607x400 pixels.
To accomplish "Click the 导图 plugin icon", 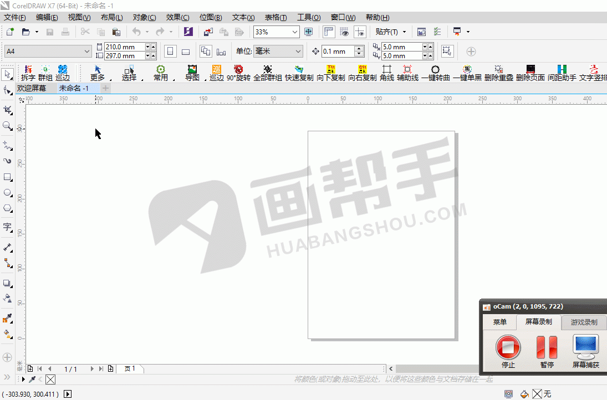I will [x=192, y=73].
